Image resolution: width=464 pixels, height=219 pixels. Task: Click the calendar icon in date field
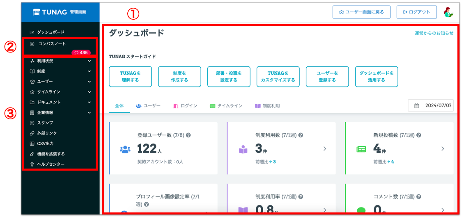pyautogui.click(x=416, y=105)
